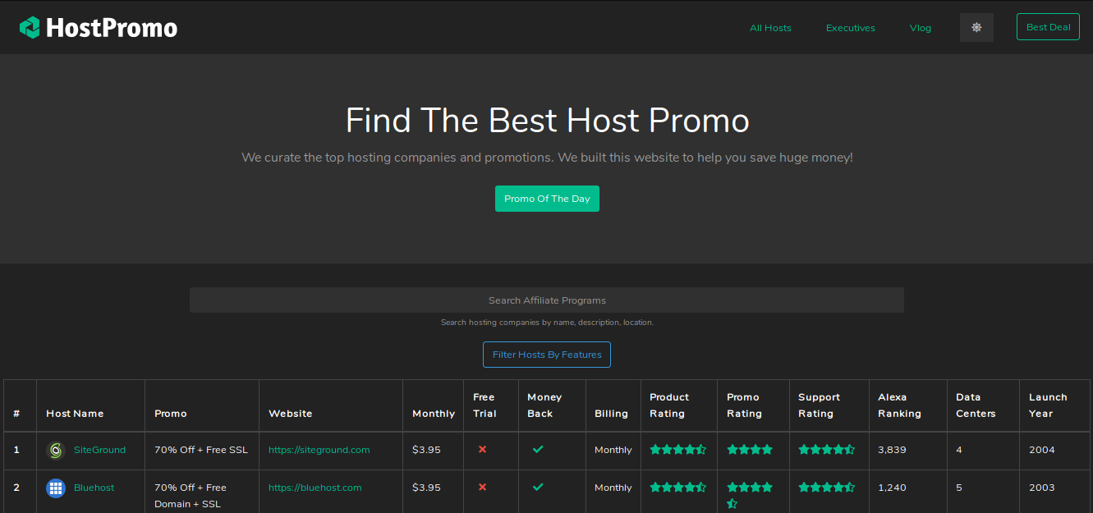The width and height of the screenshot is (1093, 513).
Task: Select SiteGround's Monthly billing cell
Action: coord(613,450)
